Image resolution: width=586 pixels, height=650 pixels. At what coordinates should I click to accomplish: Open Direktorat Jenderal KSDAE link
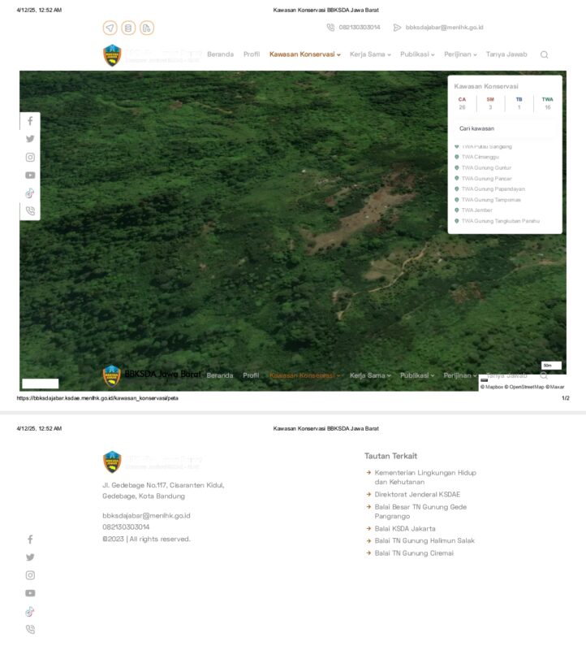coord(416,494)
